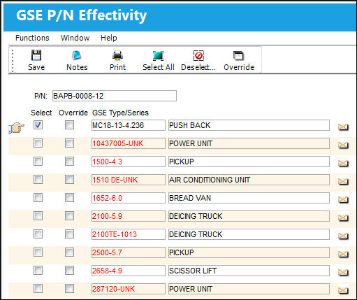357x300 pixels.
Task: Open envelope icon for AIR CONDITIONING UNIT row
Action: point(343,181)
